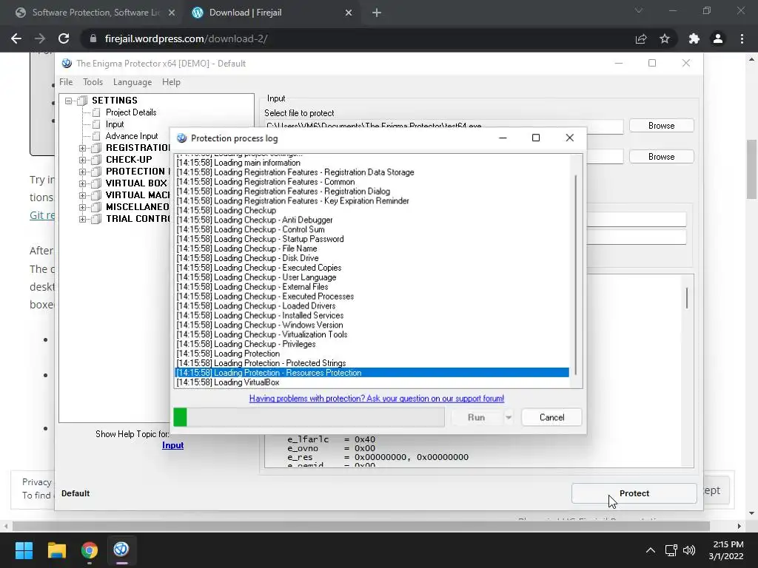Open Windows Start menu
Screen dimensions: 758x568
24,550
